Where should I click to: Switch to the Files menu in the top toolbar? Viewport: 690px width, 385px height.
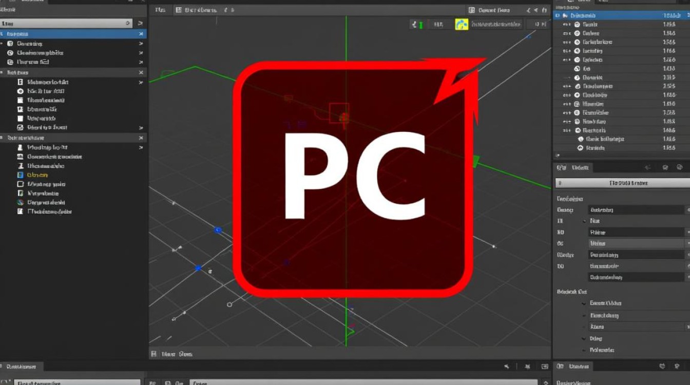pos(160,9)
